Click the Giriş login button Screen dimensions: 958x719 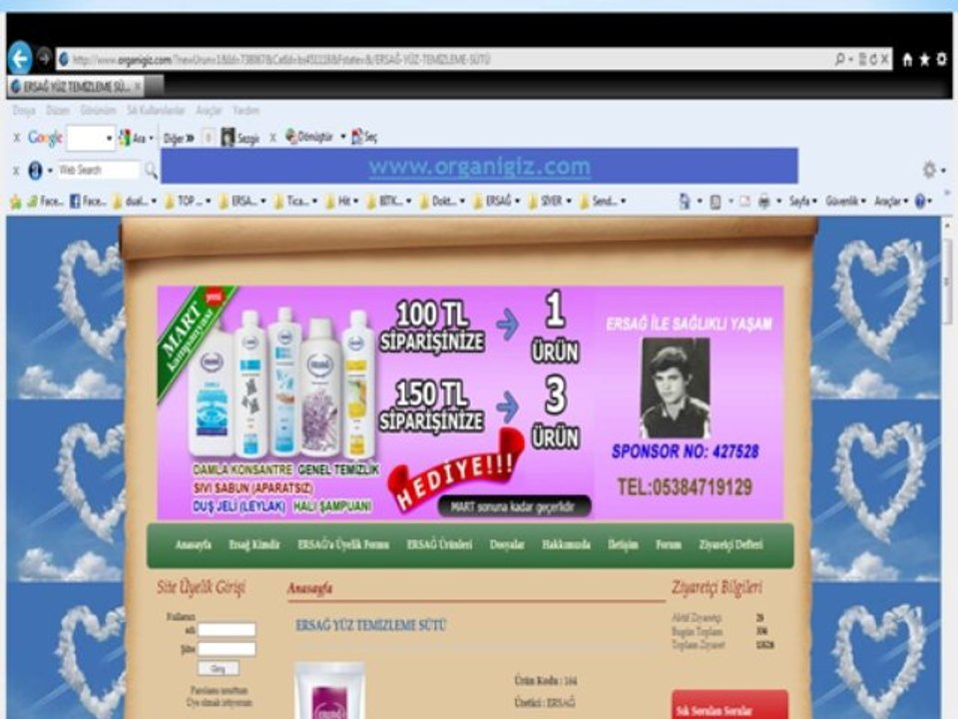point(219,669)
